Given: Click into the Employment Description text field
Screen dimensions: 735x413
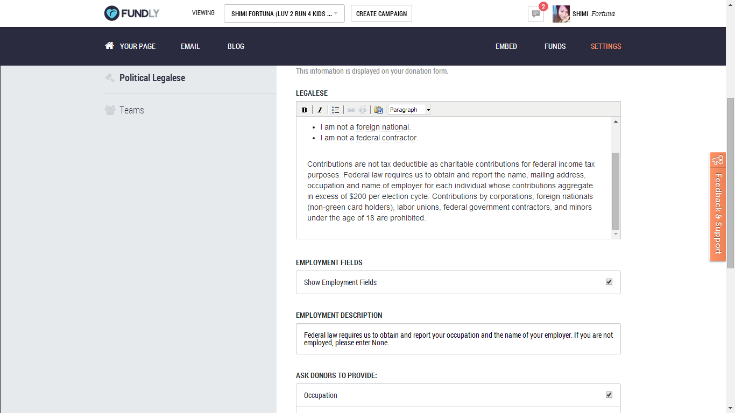Looking at the screenshot, I should (458, 339).
